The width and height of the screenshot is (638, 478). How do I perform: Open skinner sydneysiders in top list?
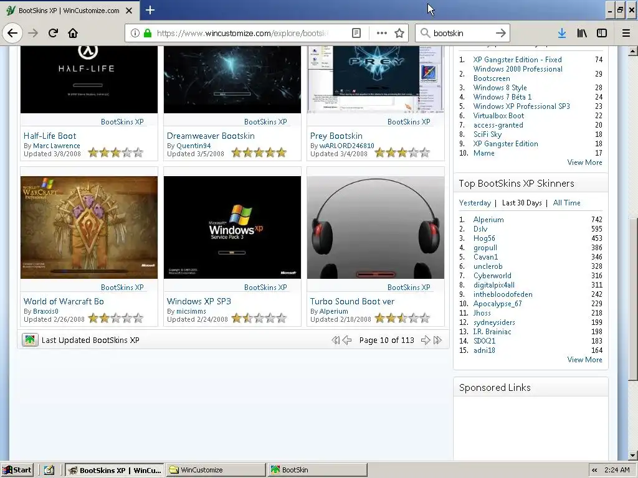pos(494,322)
